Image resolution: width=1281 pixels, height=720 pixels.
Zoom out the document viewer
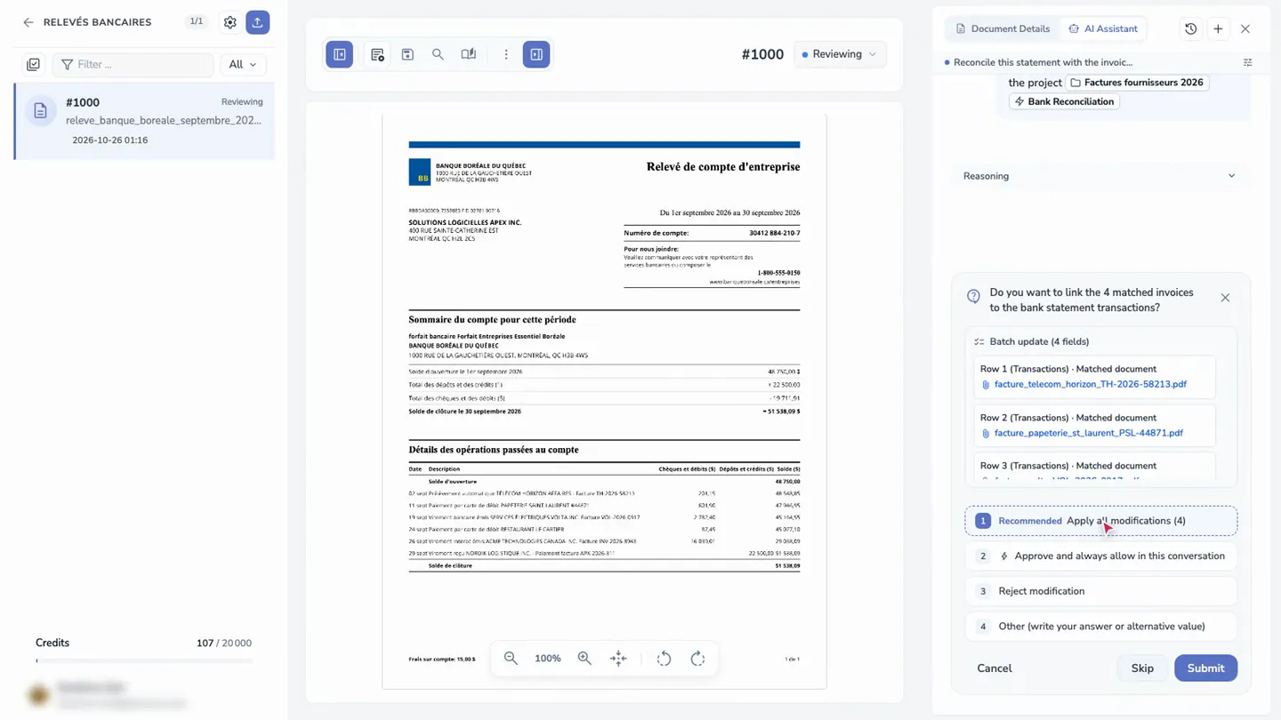click(511, 659)
